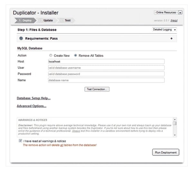The width and height of the screenshot is (193, 170).
Task: Open the Advanced Options link
Action: [32, 106]
